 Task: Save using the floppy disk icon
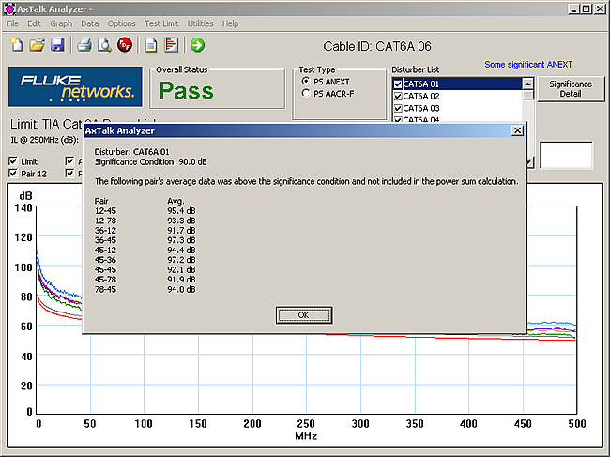(x=57, y=45)
